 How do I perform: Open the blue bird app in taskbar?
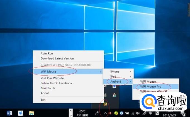21,113
